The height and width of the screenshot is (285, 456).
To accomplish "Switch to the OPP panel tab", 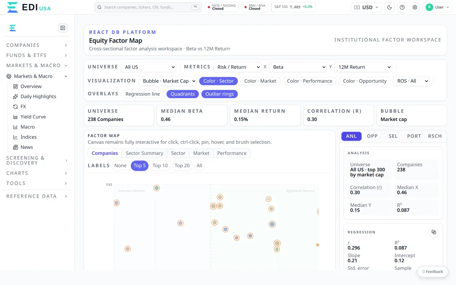I will click(372, 136).
